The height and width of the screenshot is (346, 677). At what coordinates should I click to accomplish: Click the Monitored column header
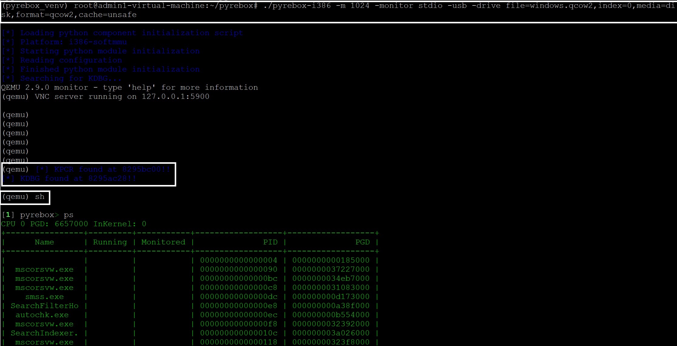click(x=163, y=242)
